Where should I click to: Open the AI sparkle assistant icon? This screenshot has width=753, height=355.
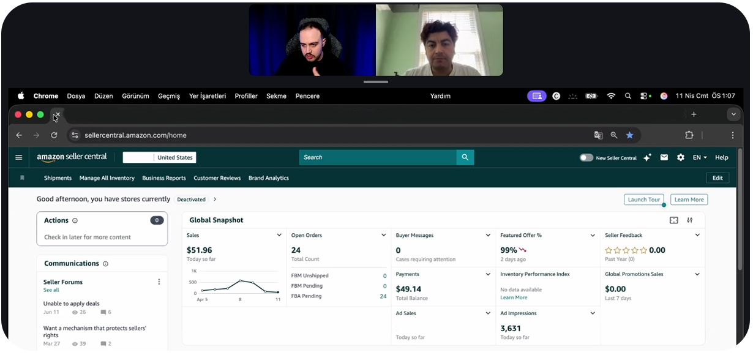pos(647,157)
